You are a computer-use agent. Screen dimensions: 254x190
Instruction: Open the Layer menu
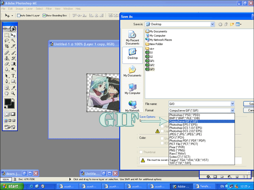[x=29, y=9]
